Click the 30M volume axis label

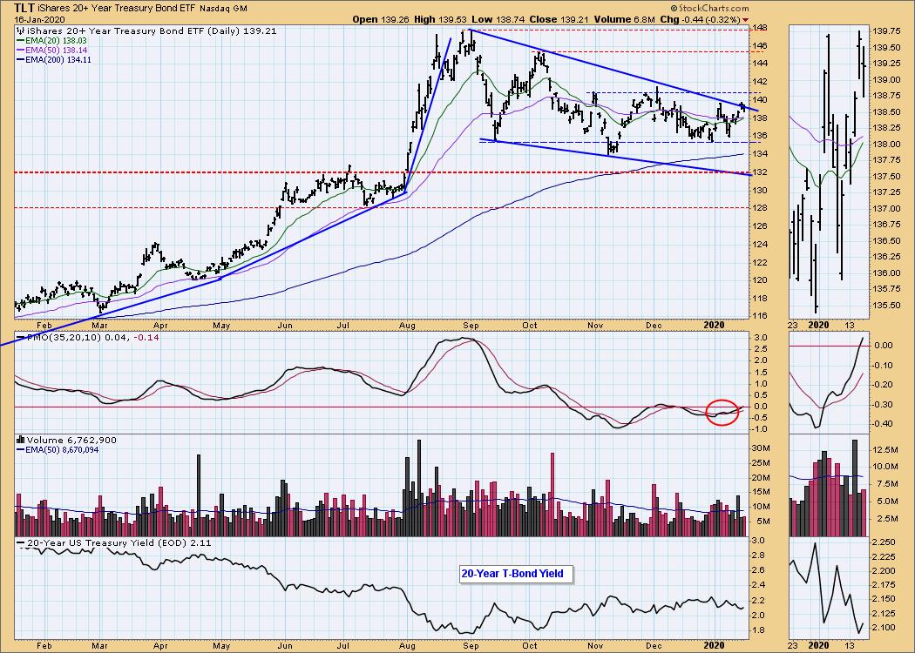coord(762,448)
